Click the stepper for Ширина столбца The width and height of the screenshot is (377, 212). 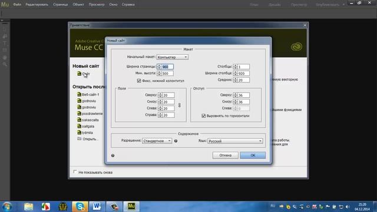click(x=236, y=73)
